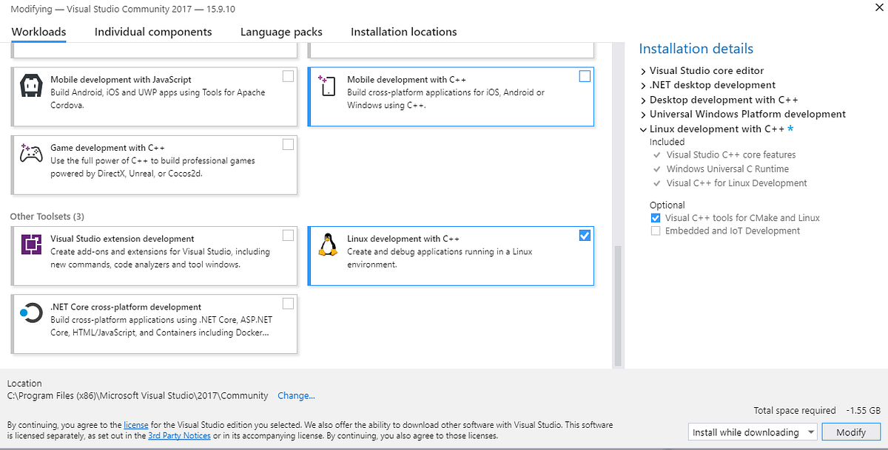Open the Language packs tab
Screen dimensions: 888x450
pos(281,32)
